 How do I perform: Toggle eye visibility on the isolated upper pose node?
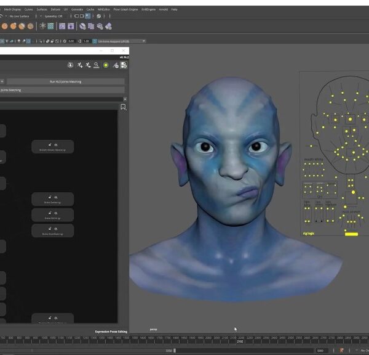56,145
